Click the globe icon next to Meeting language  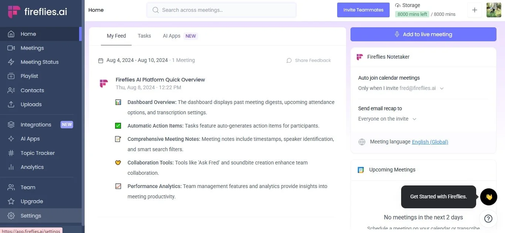pyautogui.click(x=362, y=142)
